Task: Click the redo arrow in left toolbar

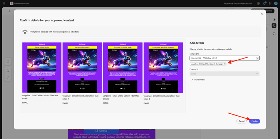Action: [8, 78]
